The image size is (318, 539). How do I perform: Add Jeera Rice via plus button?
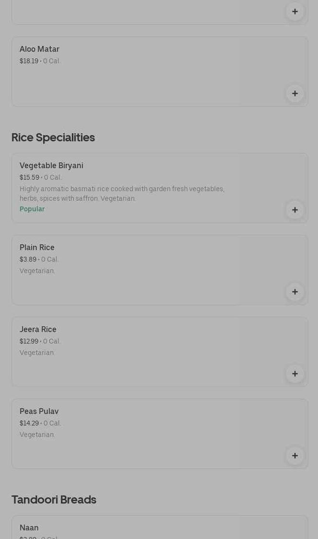295,374
